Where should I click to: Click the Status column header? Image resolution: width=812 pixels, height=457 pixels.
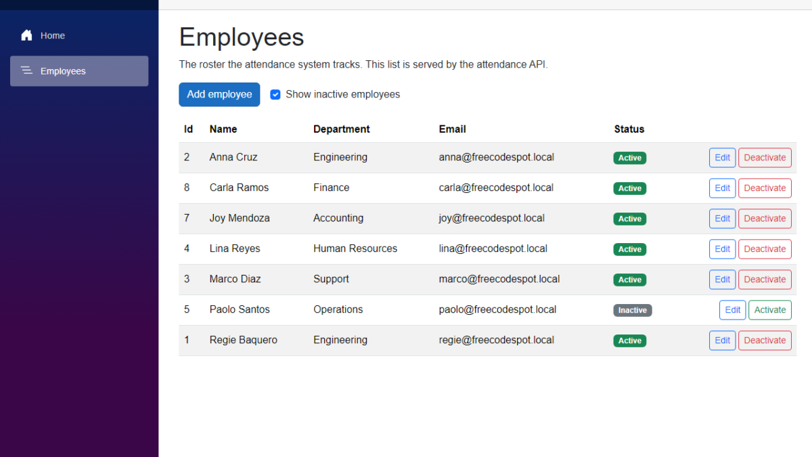coord(629,129)
